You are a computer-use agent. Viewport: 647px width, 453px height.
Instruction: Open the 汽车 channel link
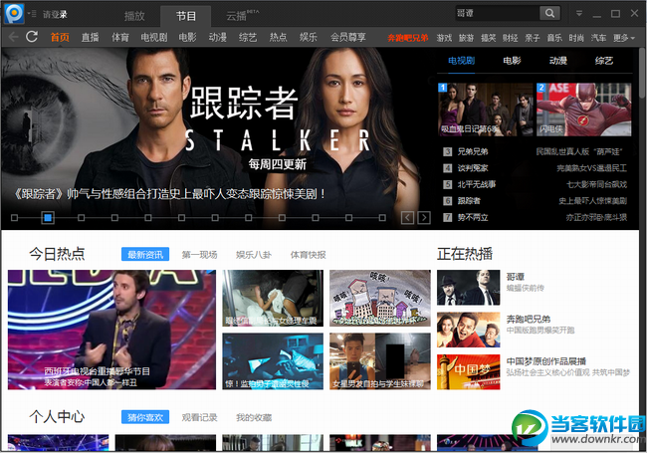[598, 38]
